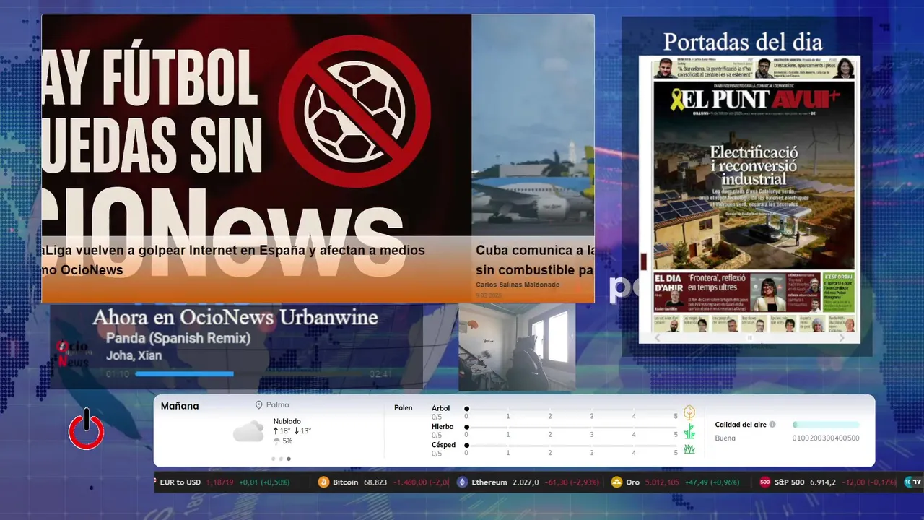Click the Palma location text

[277, 405]
